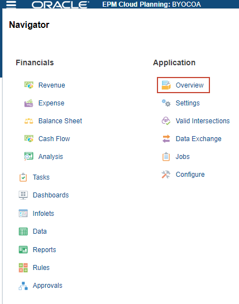239x304 pixels.
Task: Go to the Rules link
Action: coord(41,268)
